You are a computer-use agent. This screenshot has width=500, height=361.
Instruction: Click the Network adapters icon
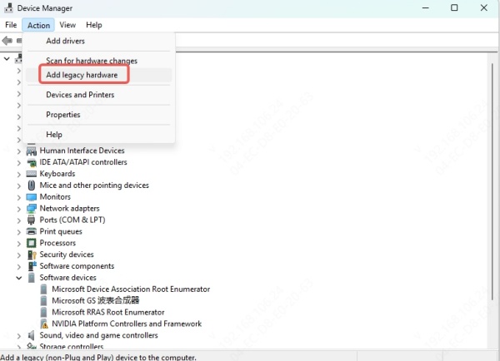coord(32,208)
